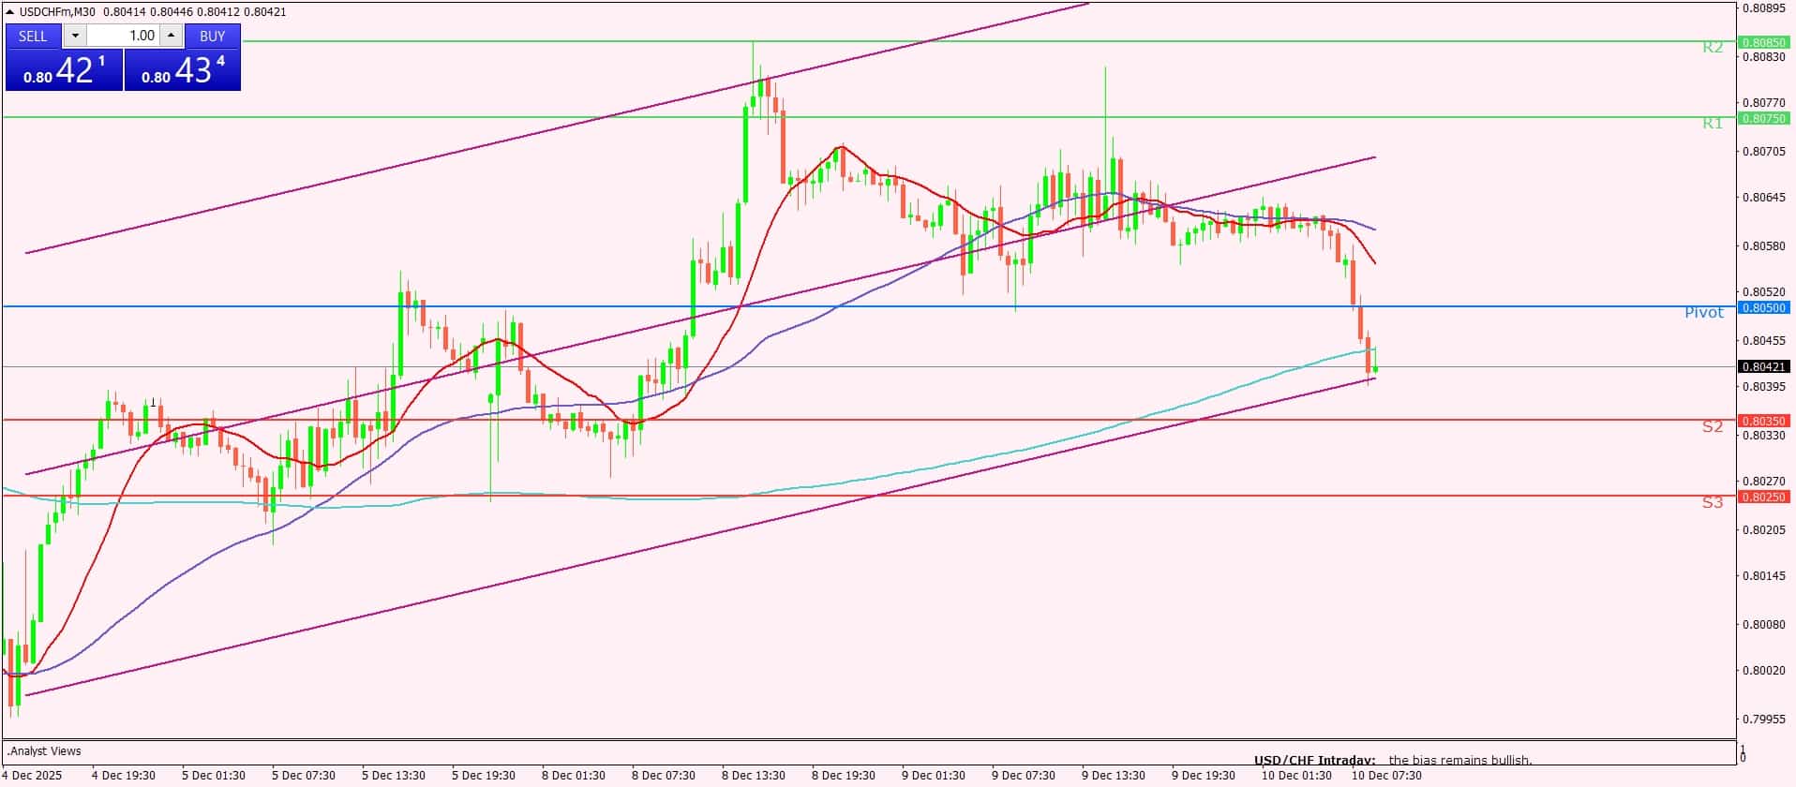Screen dimensions: 1796x787
Task: Click the red 0.80250 price tag
Action: click(x=1763, y=497)
